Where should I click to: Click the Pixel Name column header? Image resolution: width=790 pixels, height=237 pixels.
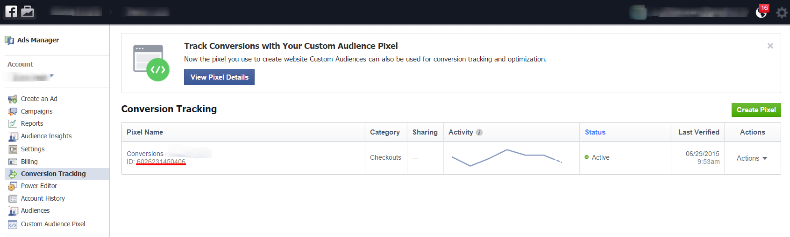(145, 132)
